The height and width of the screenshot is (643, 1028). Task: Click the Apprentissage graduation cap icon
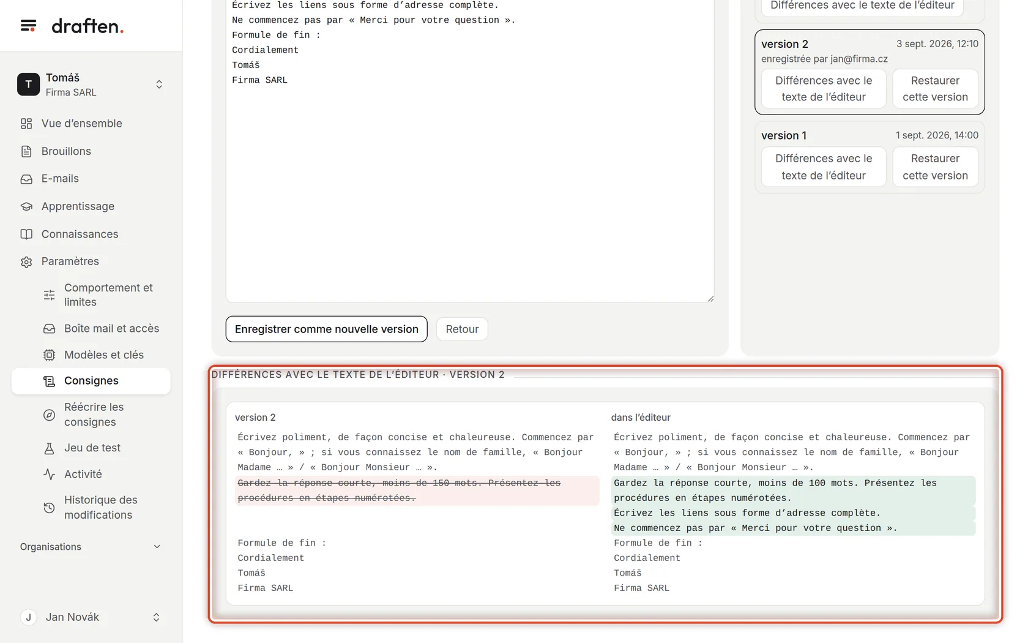click(26, 206)
